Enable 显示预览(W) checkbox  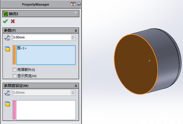point(14,76)
